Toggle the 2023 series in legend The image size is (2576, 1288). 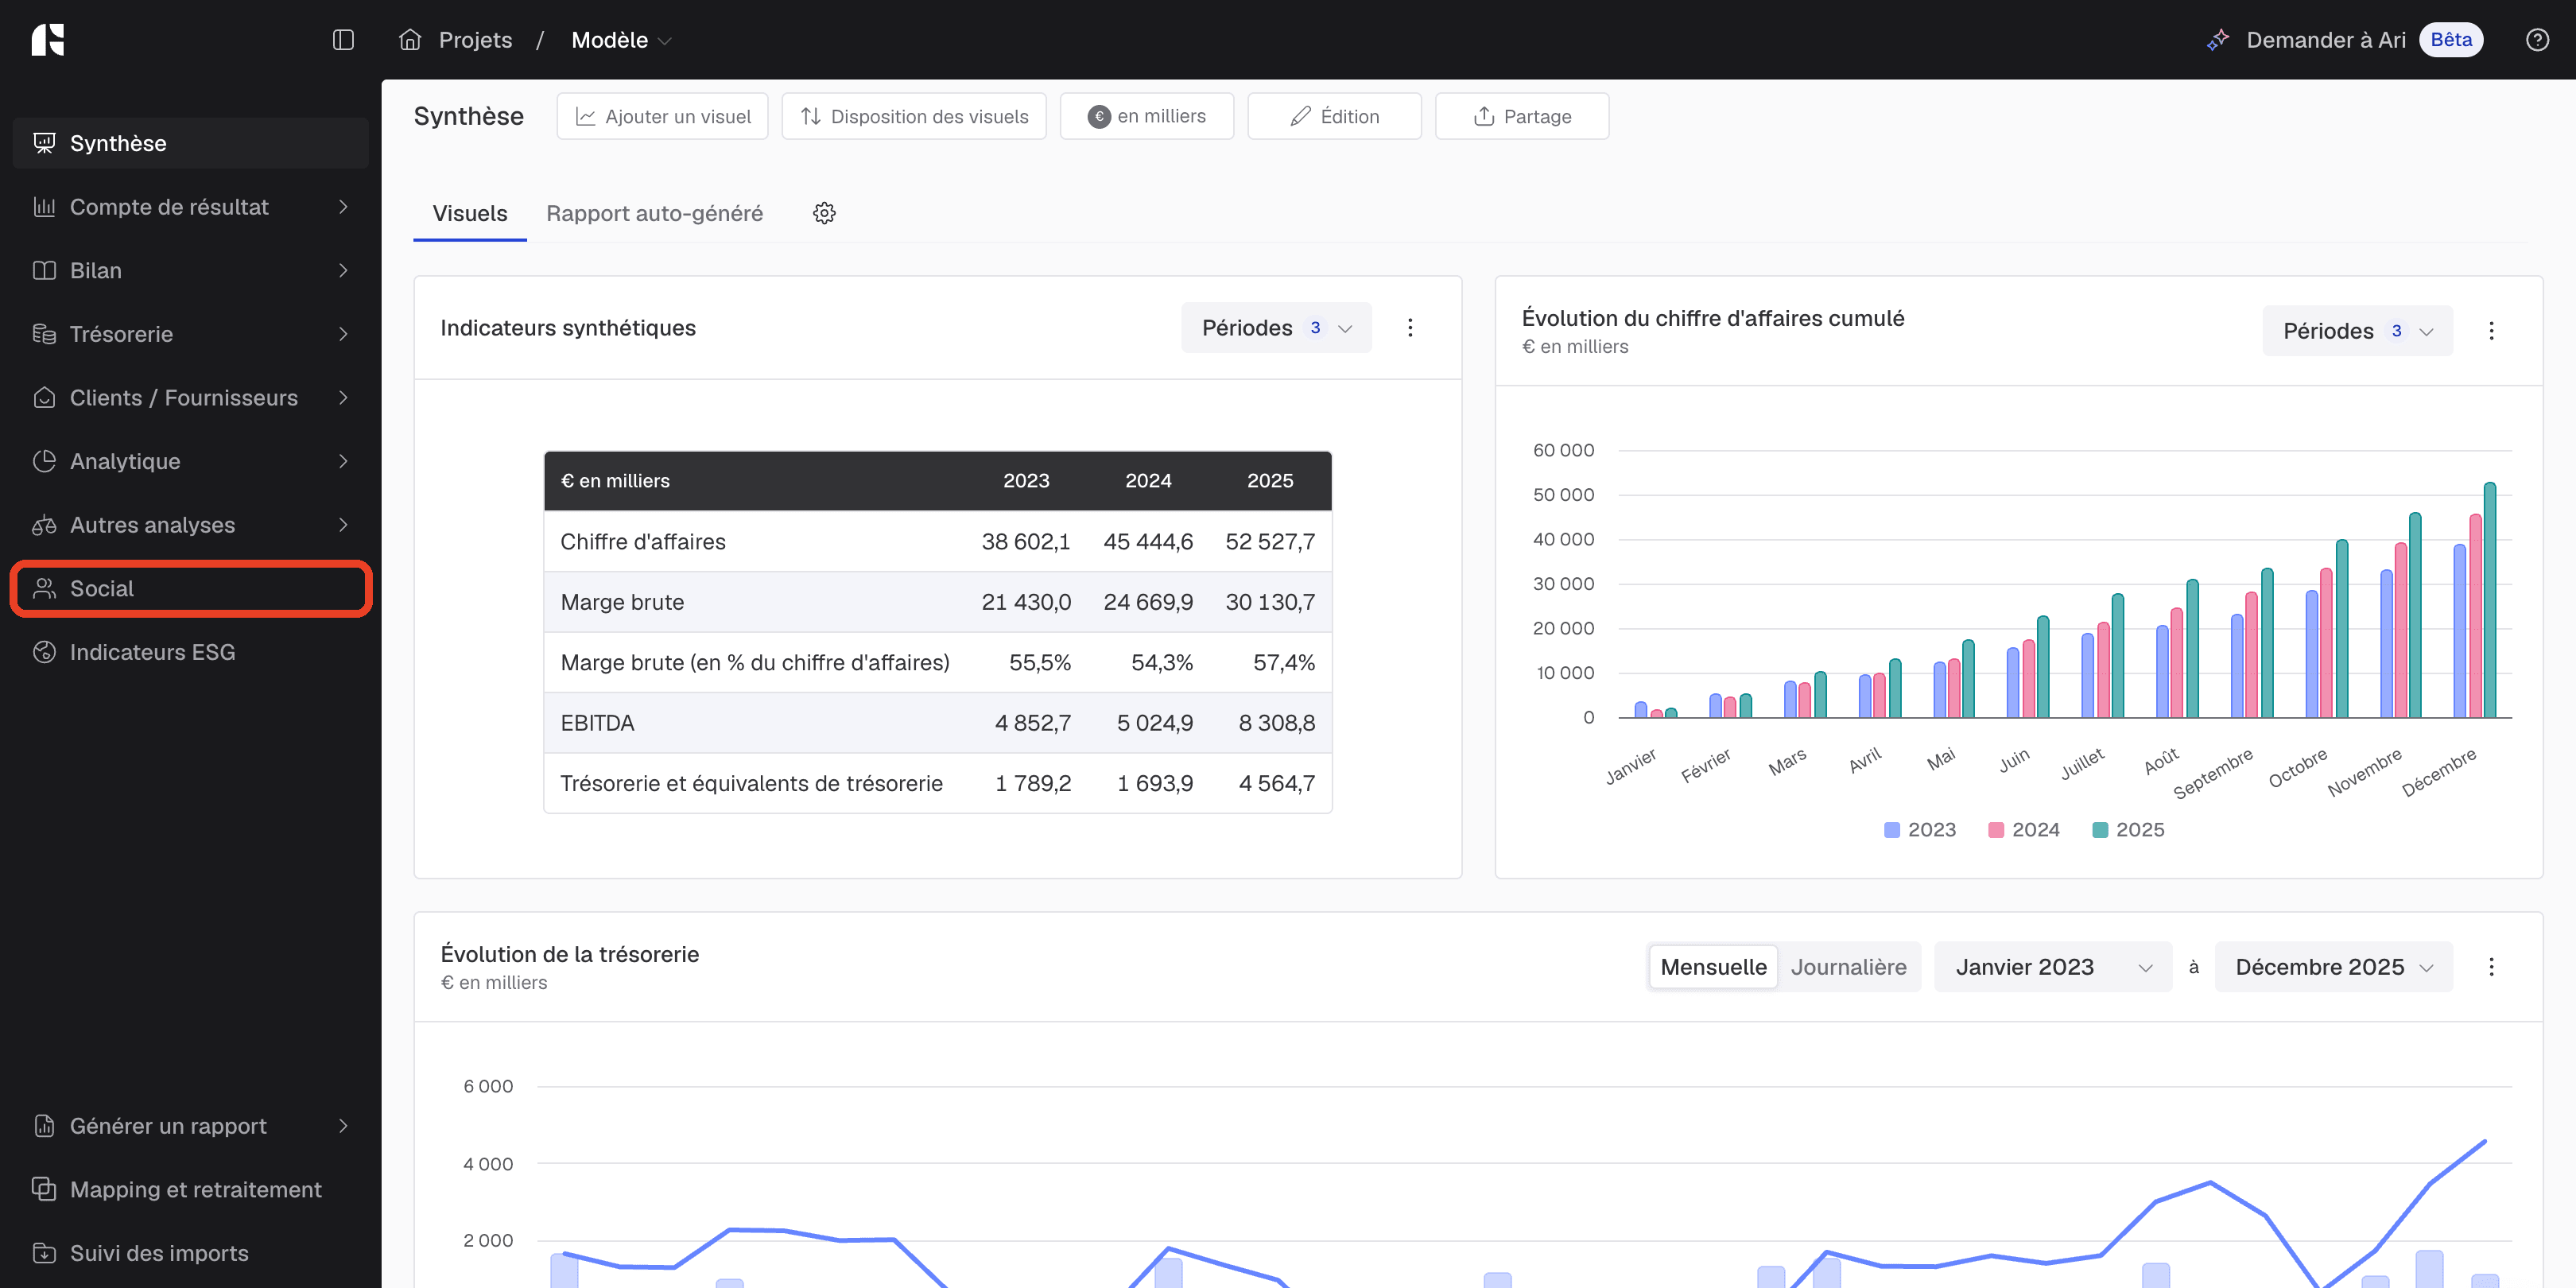click(x=1920, y=830)
